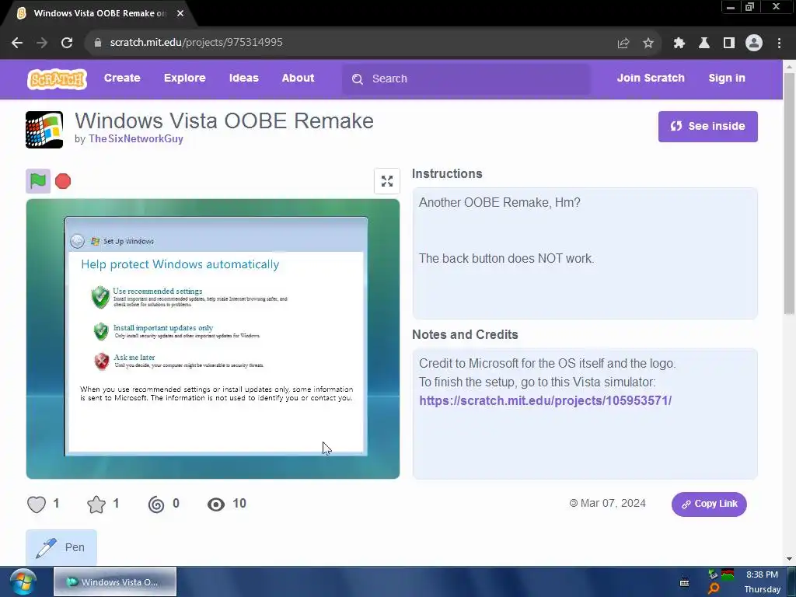The height and width of the screenshot is (597, 796).
Task: Click the love count 1 beside heart
Action: tap(56, 504)
